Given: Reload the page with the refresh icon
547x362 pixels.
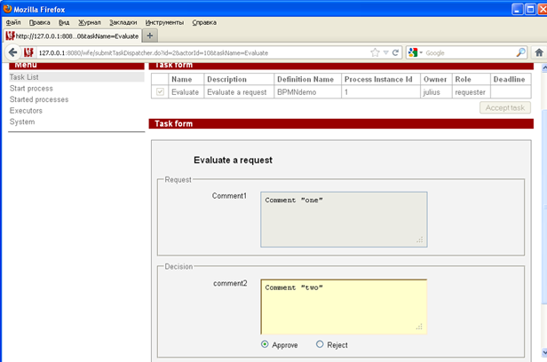Looking at the screenshot, I should pos(395,52).
